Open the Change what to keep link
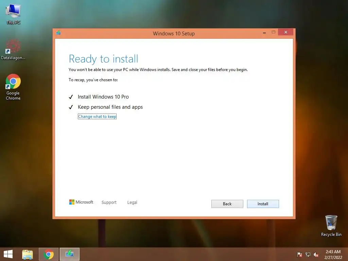This screenshot has height=261, width=348. (x=97, y=117)
